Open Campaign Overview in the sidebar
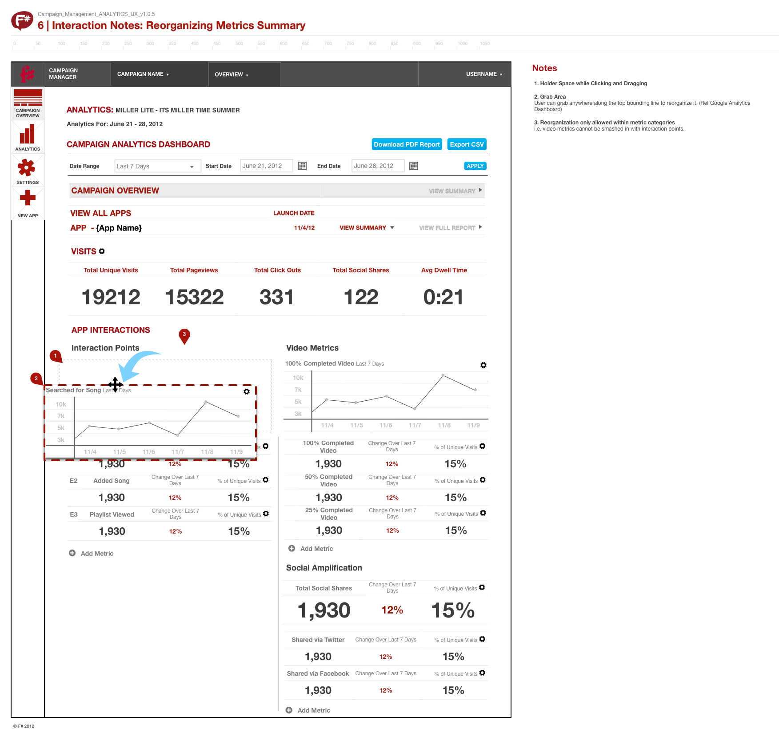 28,103
